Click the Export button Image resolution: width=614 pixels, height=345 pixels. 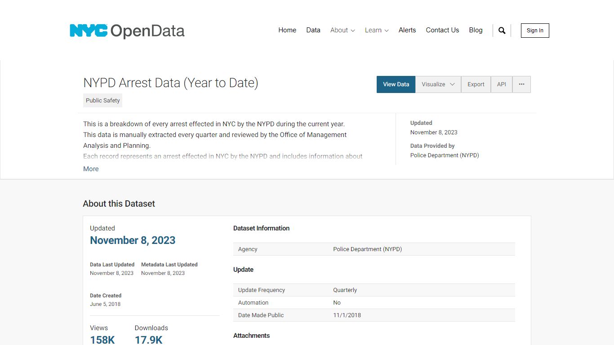pyautogui.click(x=476, y=84)
